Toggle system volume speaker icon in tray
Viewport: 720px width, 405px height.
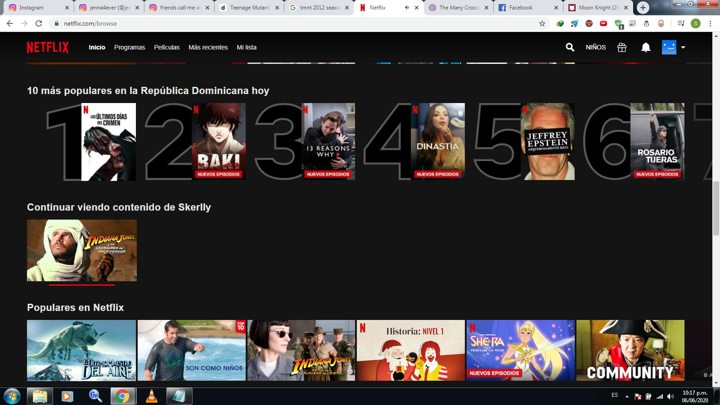click(670, 396)
